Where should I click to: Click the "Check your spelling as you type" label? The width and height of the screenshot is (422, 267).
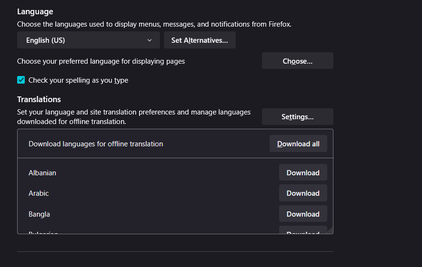(x=78, y=80)
